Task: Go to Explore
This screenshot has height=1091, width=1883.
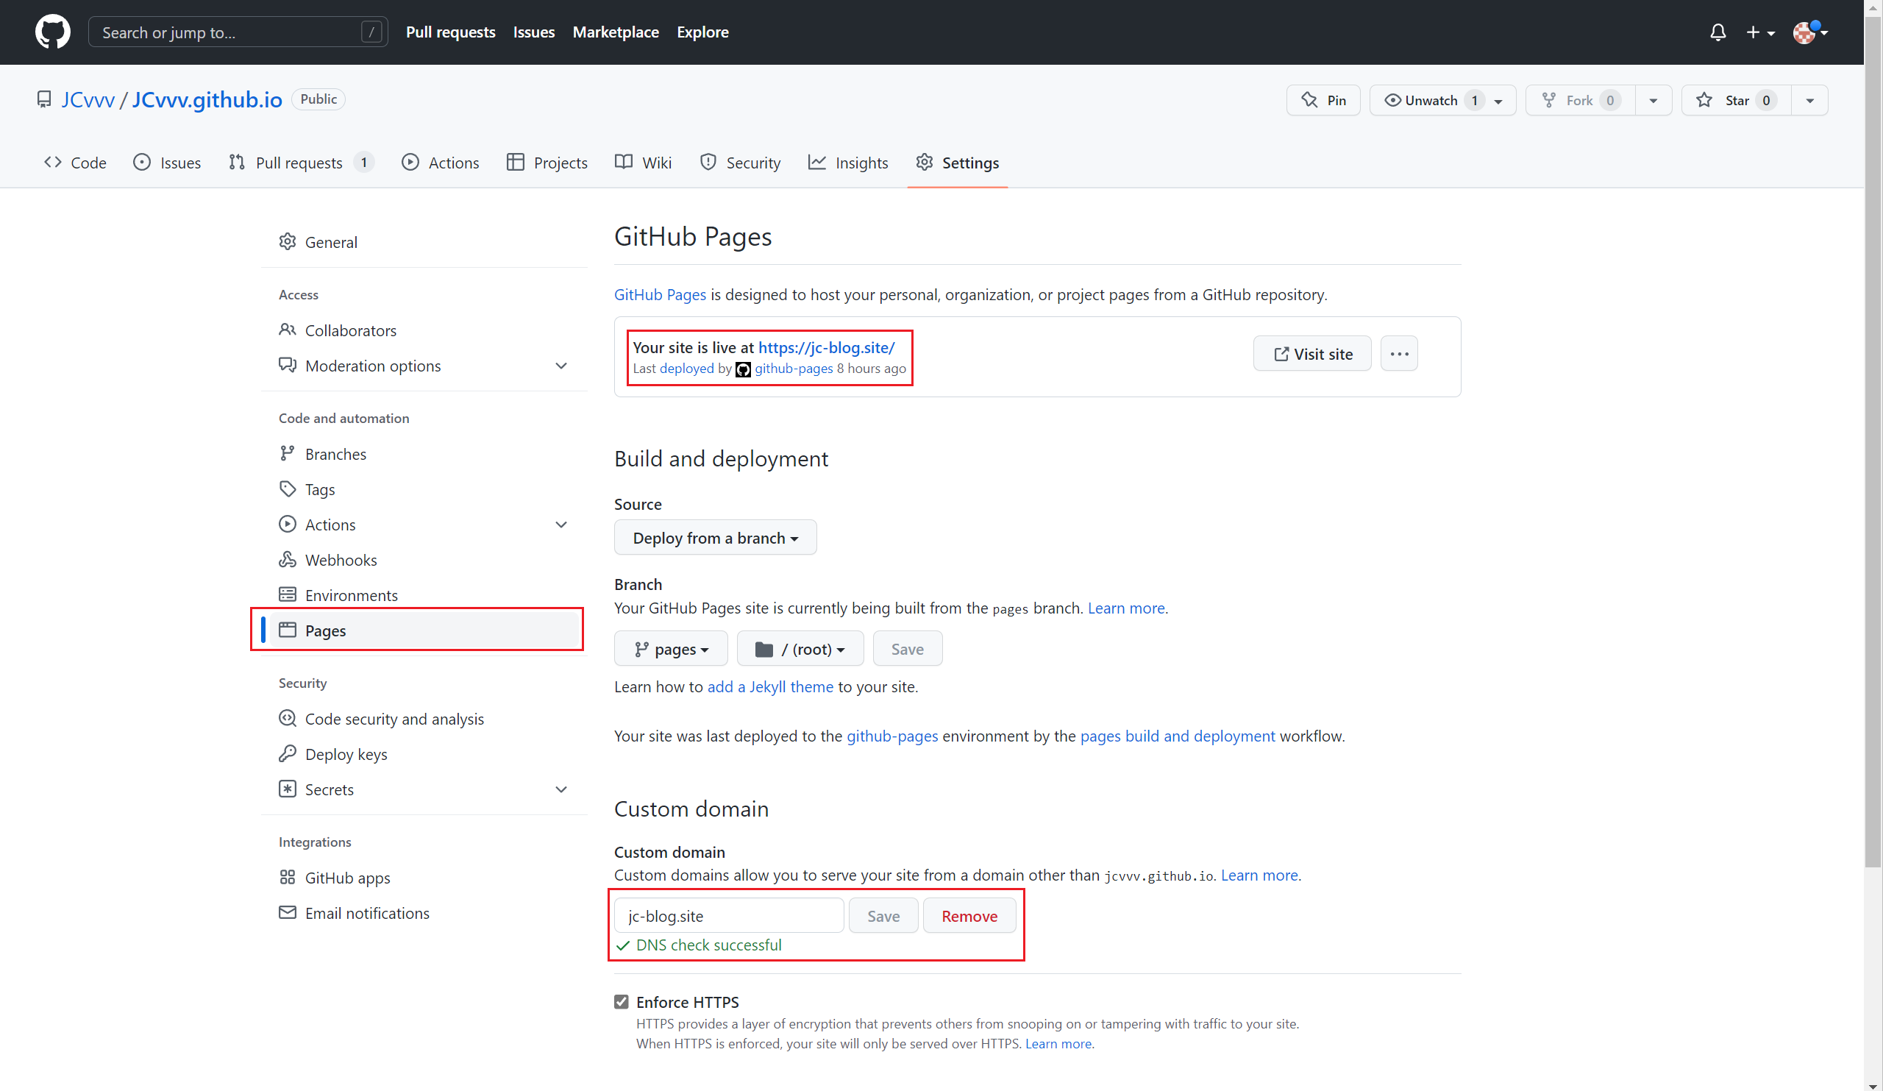Action: click(x=702, y=32)
